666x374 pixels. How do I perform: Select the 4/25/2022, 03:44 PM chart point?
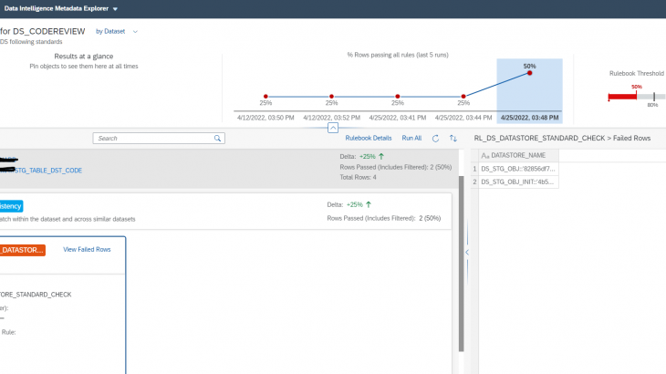click(463, 97)
